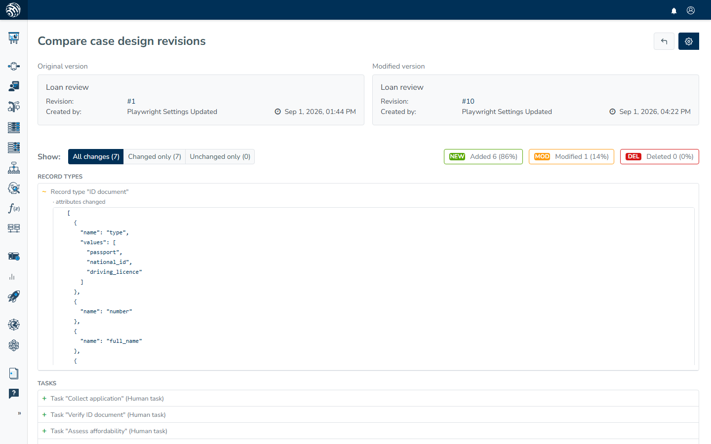Expand the sidebar with the double chevron
Screen dimensions: 711x444
tap(19, 413)
